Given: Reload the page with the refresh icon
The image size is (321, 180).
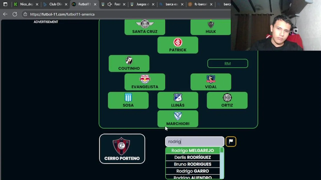Looking at the screenshot, I should click(15, 14).
